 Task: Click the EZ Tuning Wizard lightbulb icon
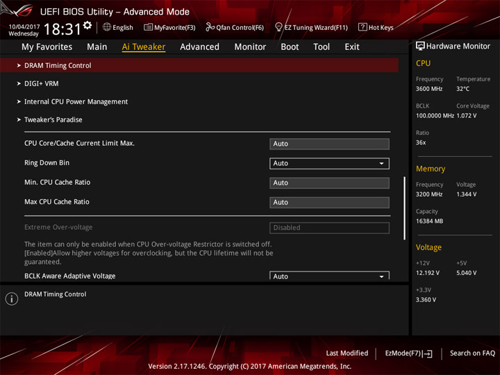pyautogui.click(x=278, y=27)
